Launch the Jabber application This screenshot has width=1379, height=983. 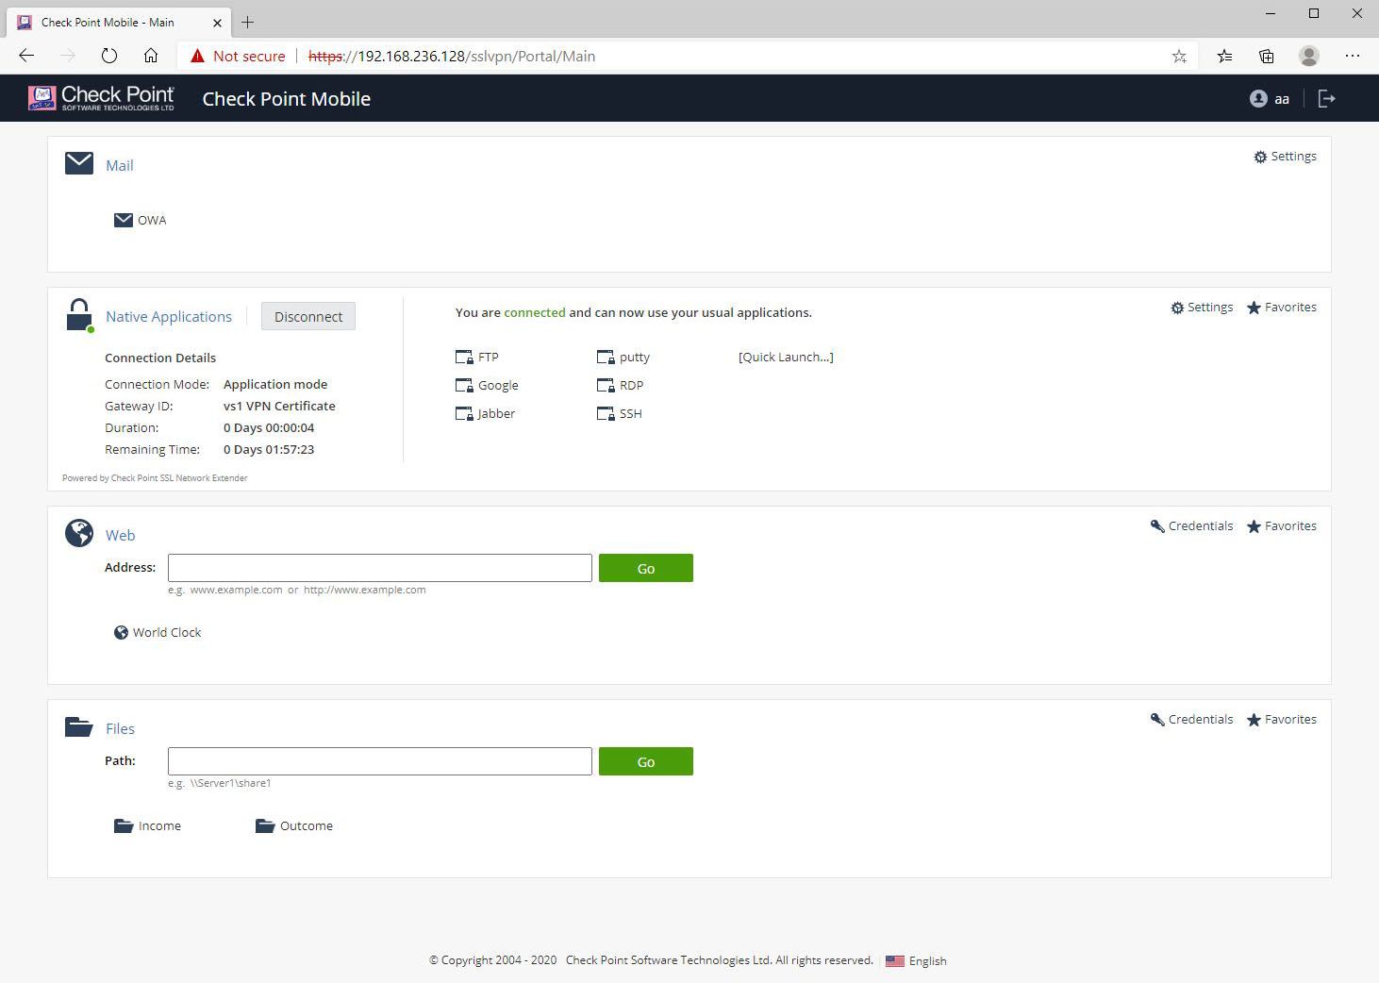point(496,413)
